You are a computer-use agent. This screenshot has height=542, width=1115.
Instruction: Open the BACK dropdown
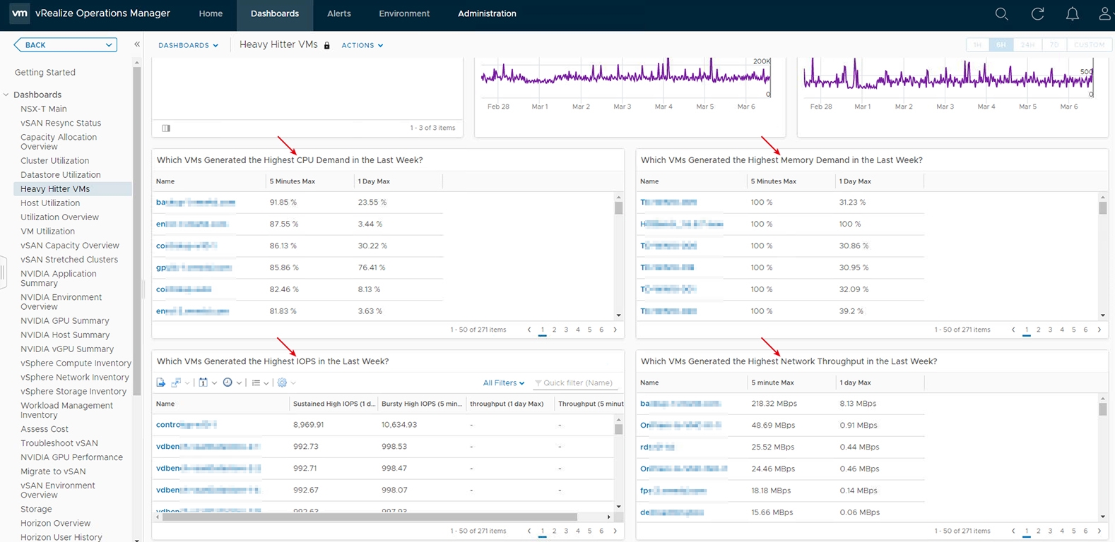(65, 44)
